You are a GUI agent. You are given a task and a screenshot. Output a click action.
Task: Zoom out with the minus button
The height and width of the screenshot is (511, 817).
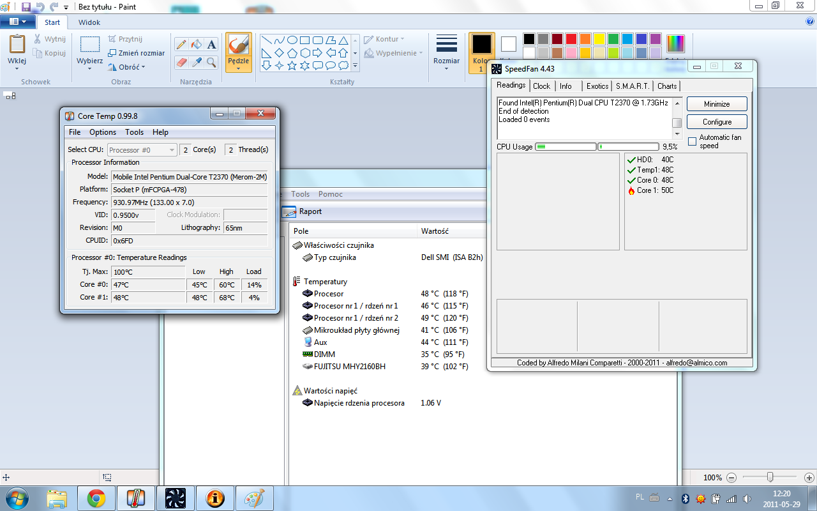pyautogui.click(x=731, y=477)
